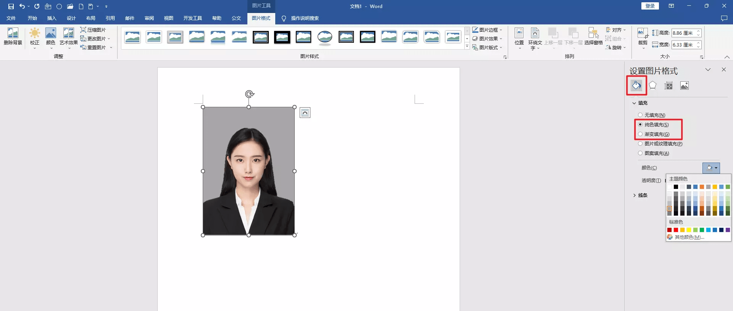733x311 pixels.
Task: Open the fill Color (颜色) dropdown button
Action: (711, 168)
